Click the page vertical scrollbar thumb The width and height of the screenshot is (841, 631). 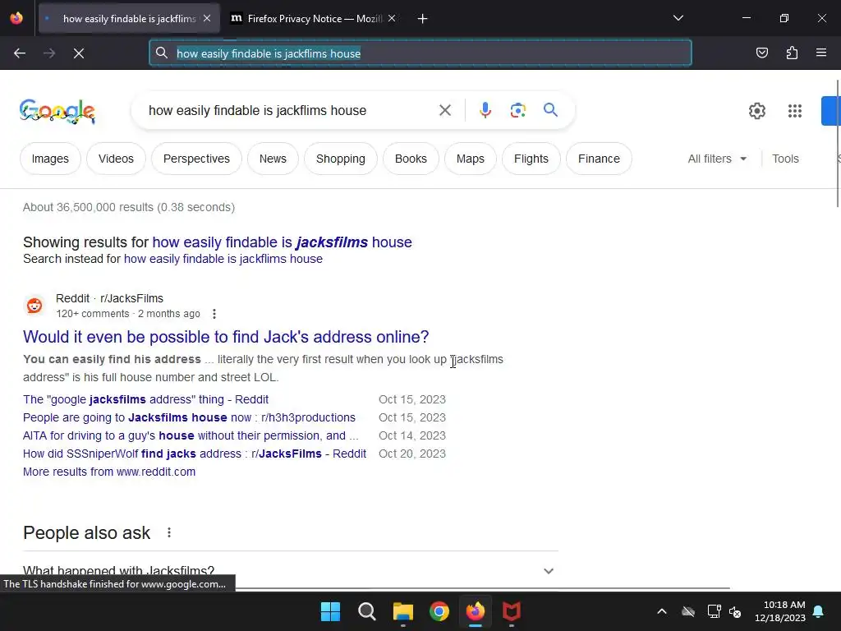(838, 143)
